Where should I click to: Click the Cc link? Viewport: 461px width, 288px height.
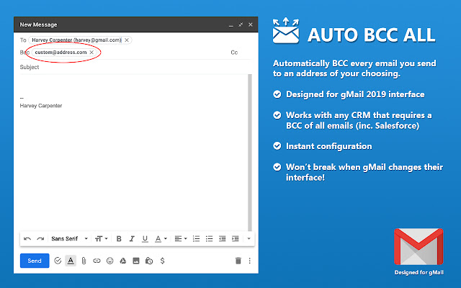pos(234,53)
